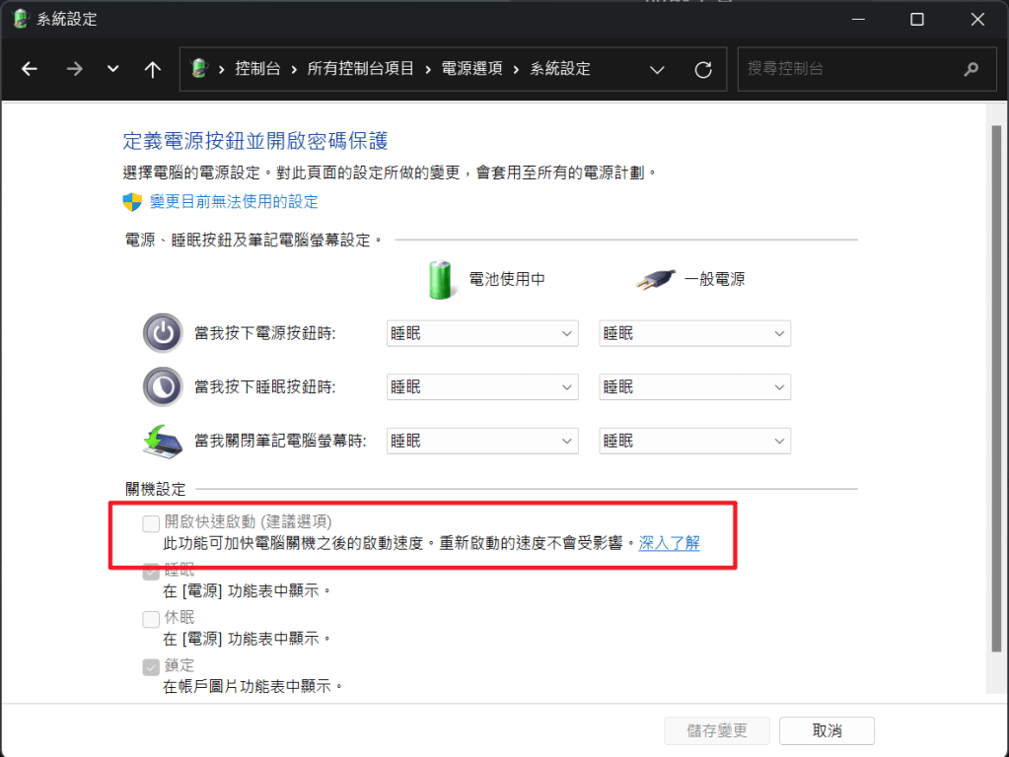Refresh the control panel page
The image size is (1009, 757).
(x=703, y=69)
